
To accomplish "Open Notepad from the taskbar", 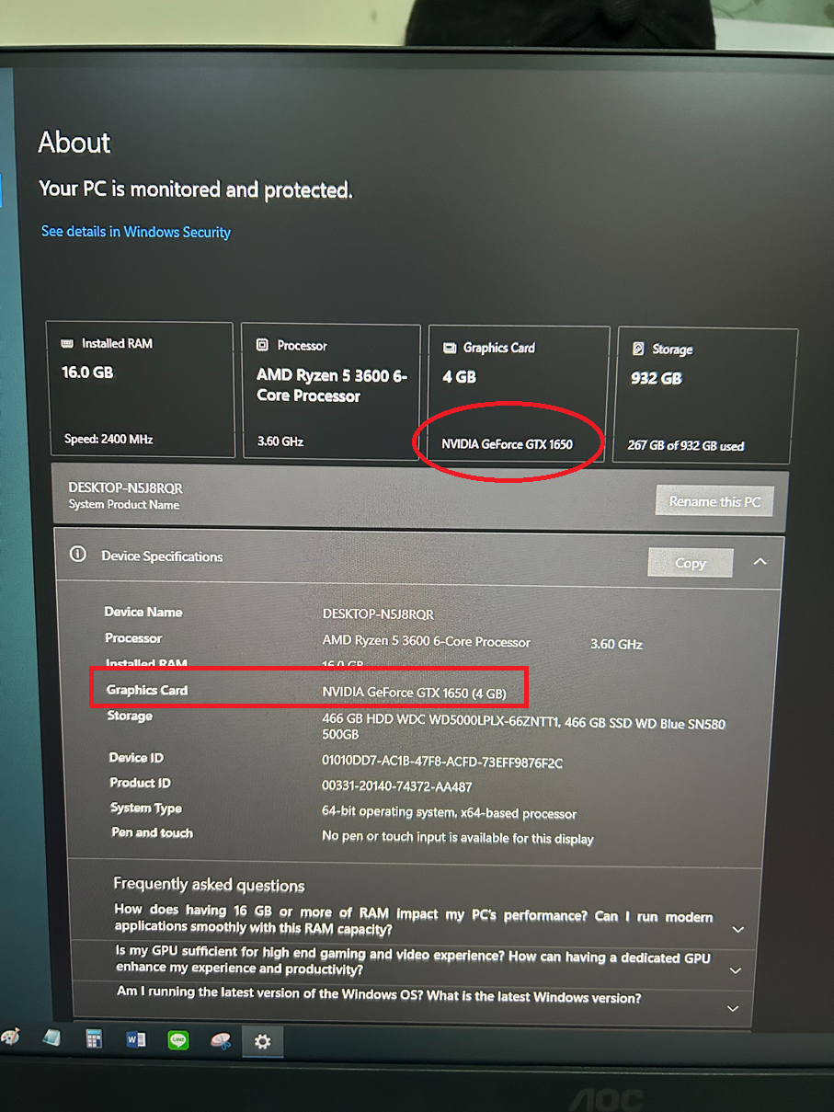I will point(52,1039).
